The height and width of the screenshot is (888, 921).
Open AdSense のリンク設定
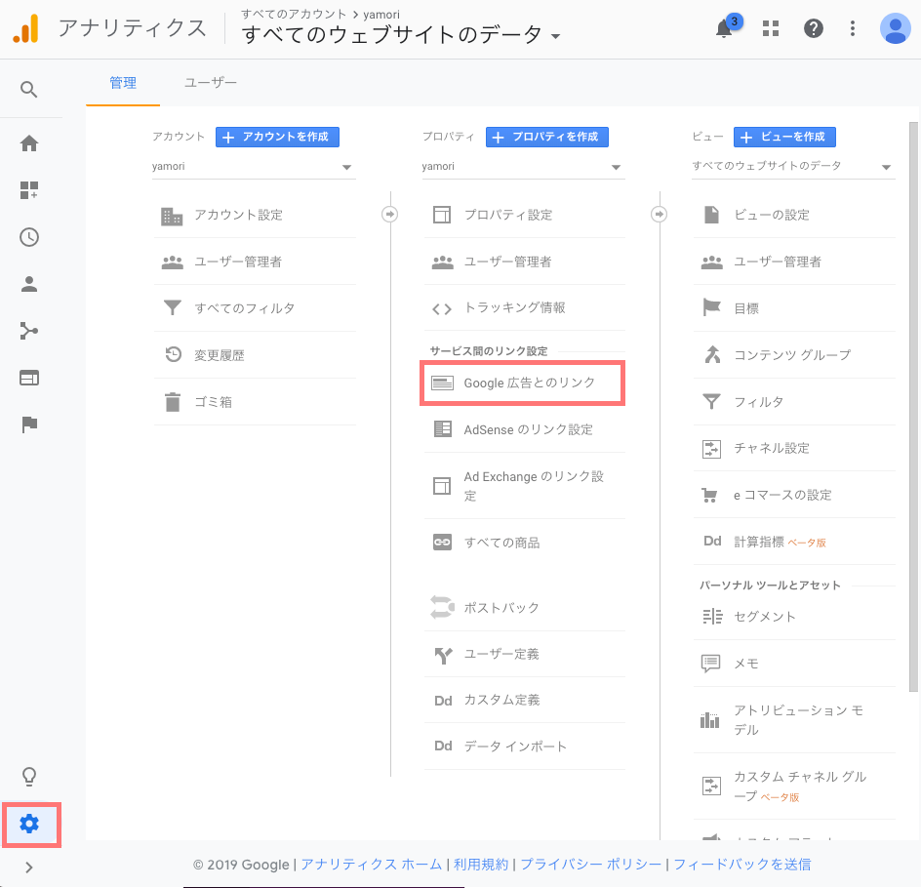pyautogui.click(x=524, y=430)
